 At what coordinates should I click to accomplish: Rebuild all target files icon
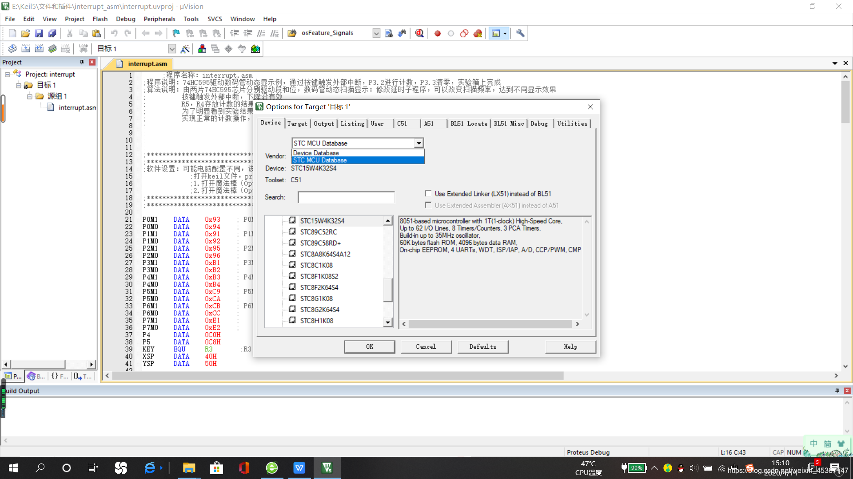point(39,49)
